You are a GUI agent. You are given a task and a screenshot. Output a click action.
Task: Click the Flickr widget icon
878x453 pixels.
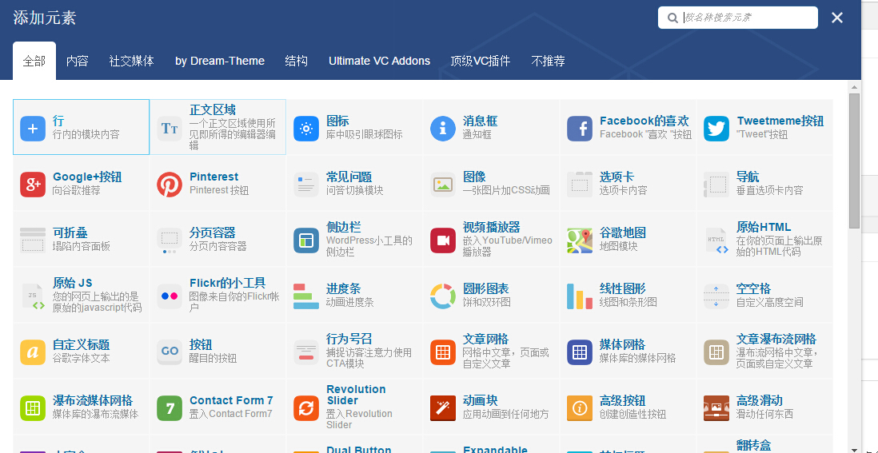(170, 296)
